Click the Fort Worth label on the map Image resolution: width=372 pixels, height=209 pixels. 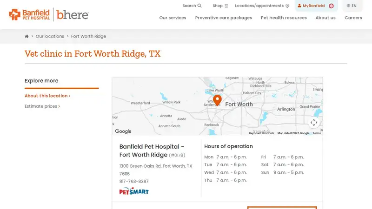point(239,104)
